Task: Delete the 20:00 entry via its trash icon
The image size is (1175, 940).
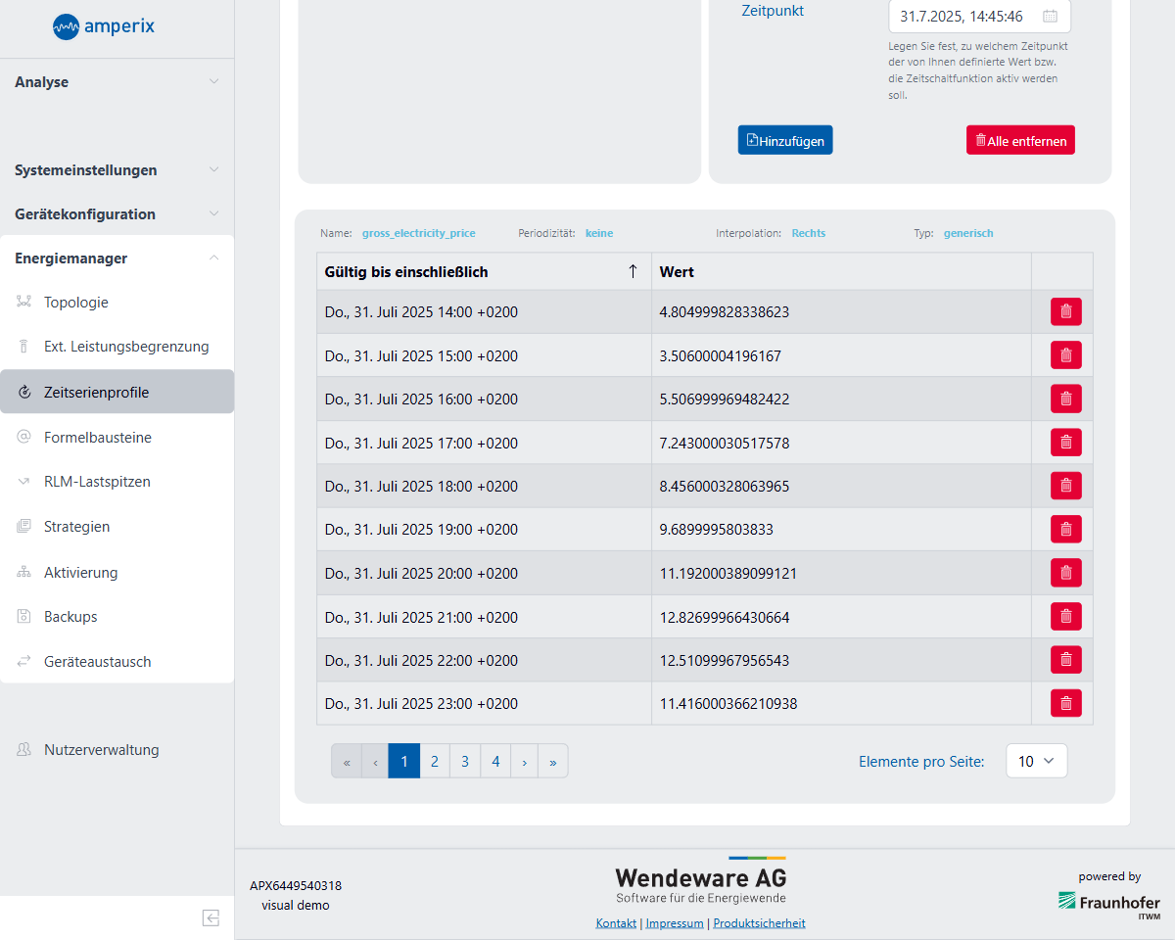Action: click(x=1065, y=573)
